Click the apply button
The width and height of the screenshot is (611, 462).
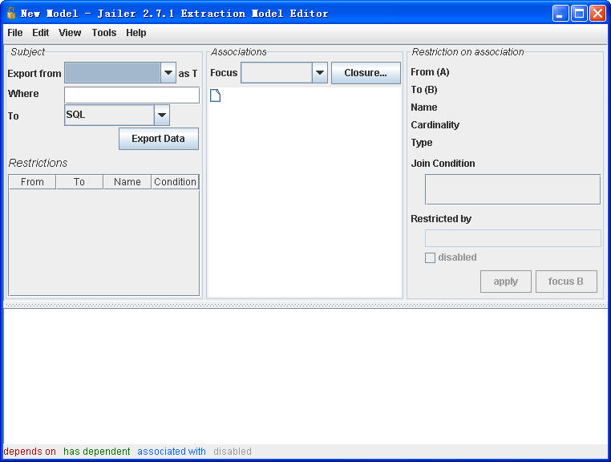click(506, 282)
